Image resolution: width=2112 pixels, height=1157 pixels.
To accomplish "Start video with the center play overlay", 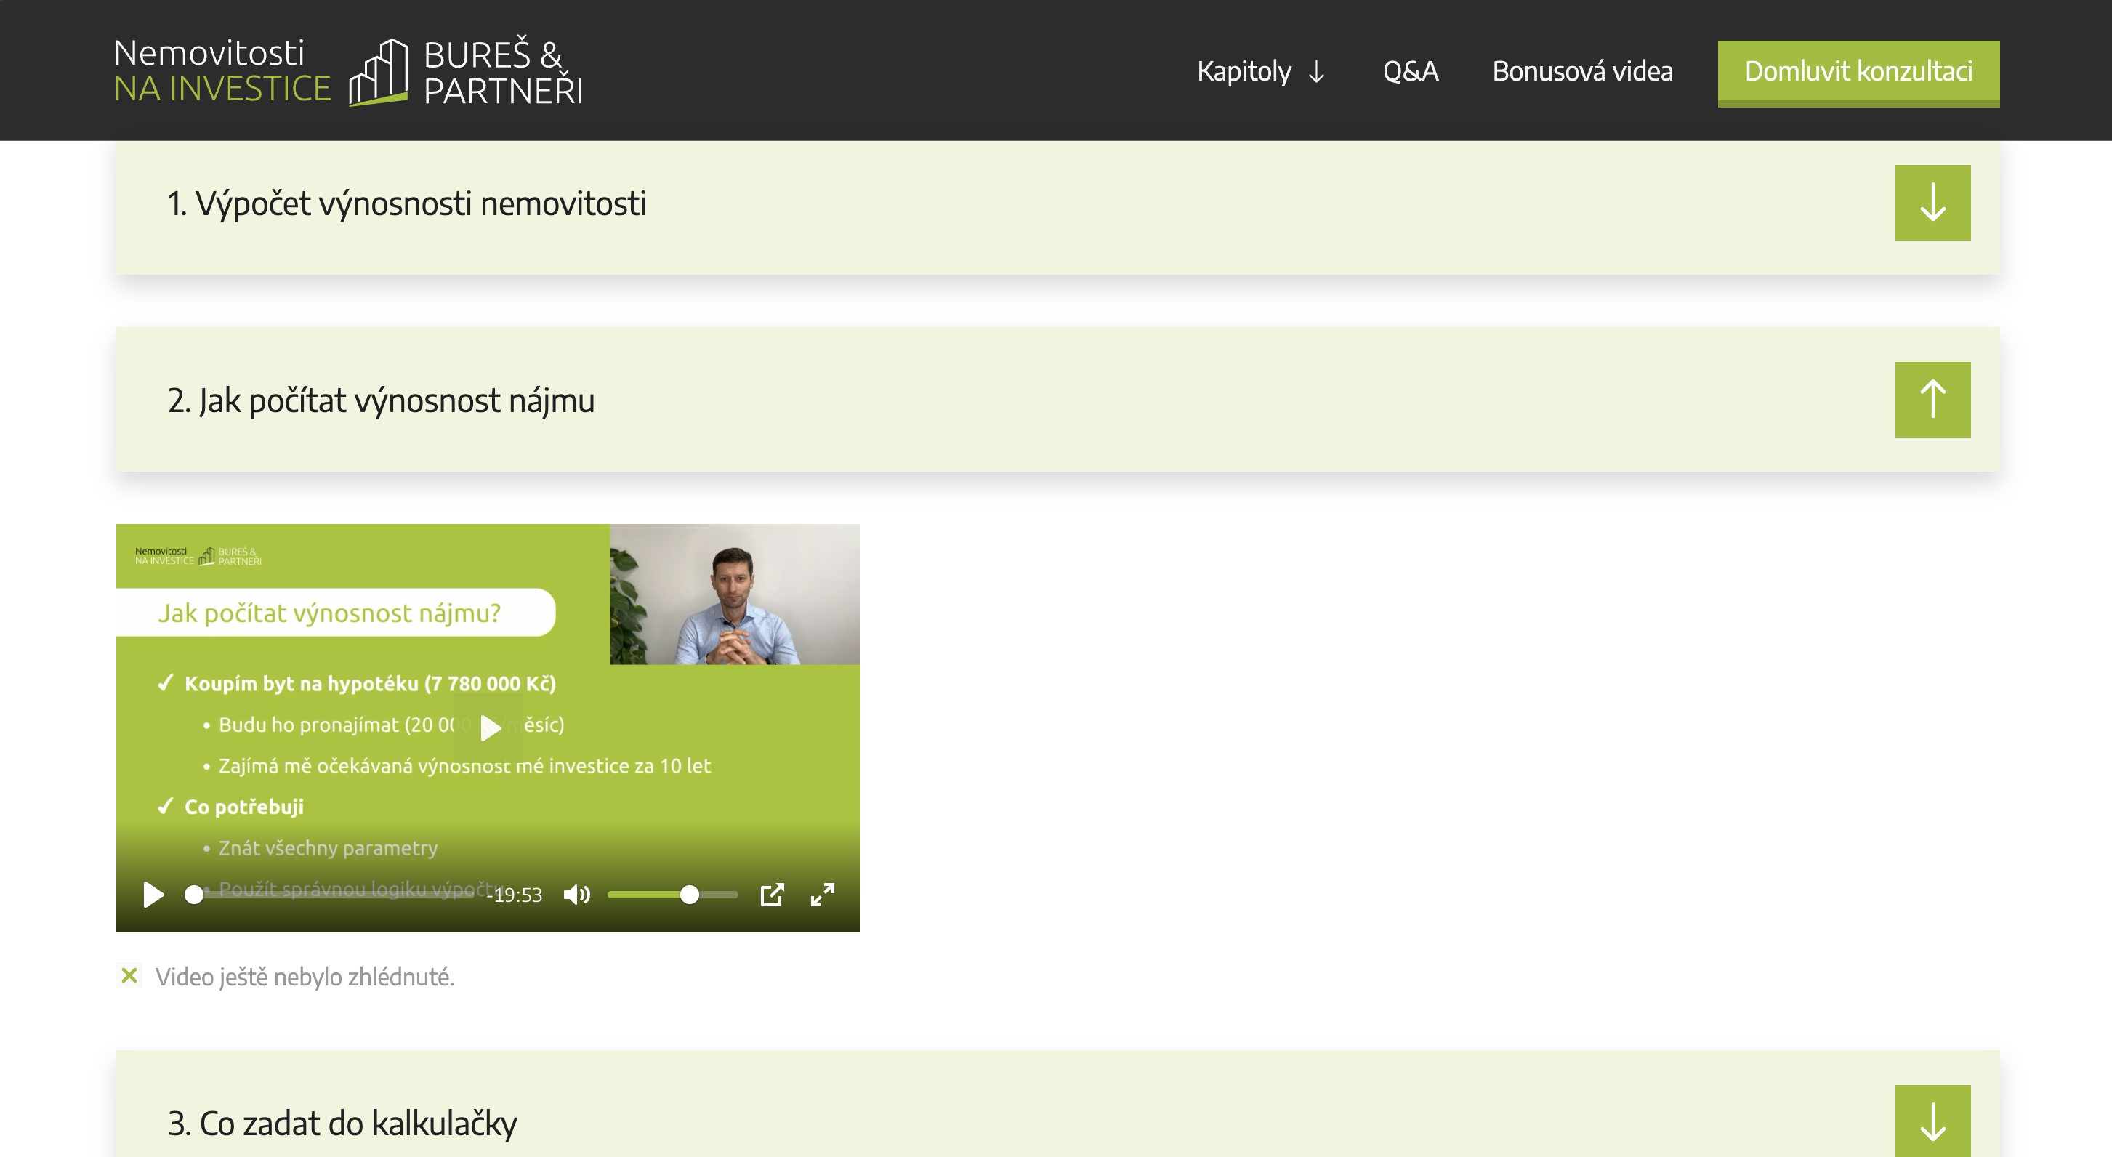I will click(488, 727).
